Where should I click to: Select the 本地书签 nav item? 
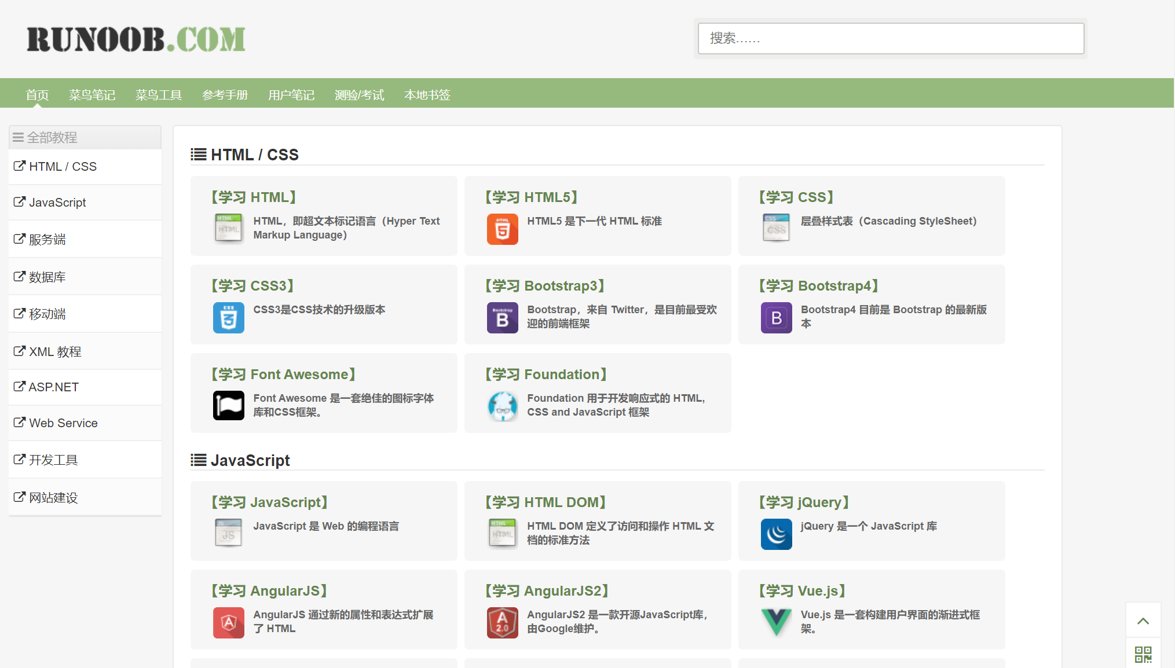[427, 95]
